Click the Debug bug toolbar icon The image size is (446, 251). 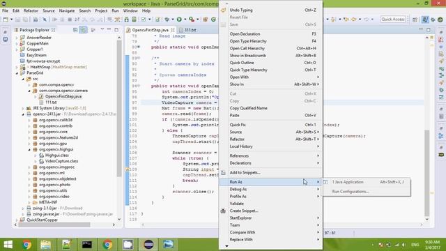[x=167, y=20]
